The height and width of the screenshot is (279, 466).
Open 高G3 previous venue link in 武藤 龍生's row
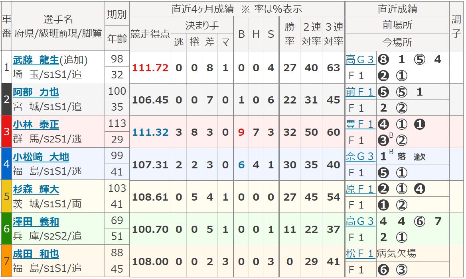coord(360,60)
